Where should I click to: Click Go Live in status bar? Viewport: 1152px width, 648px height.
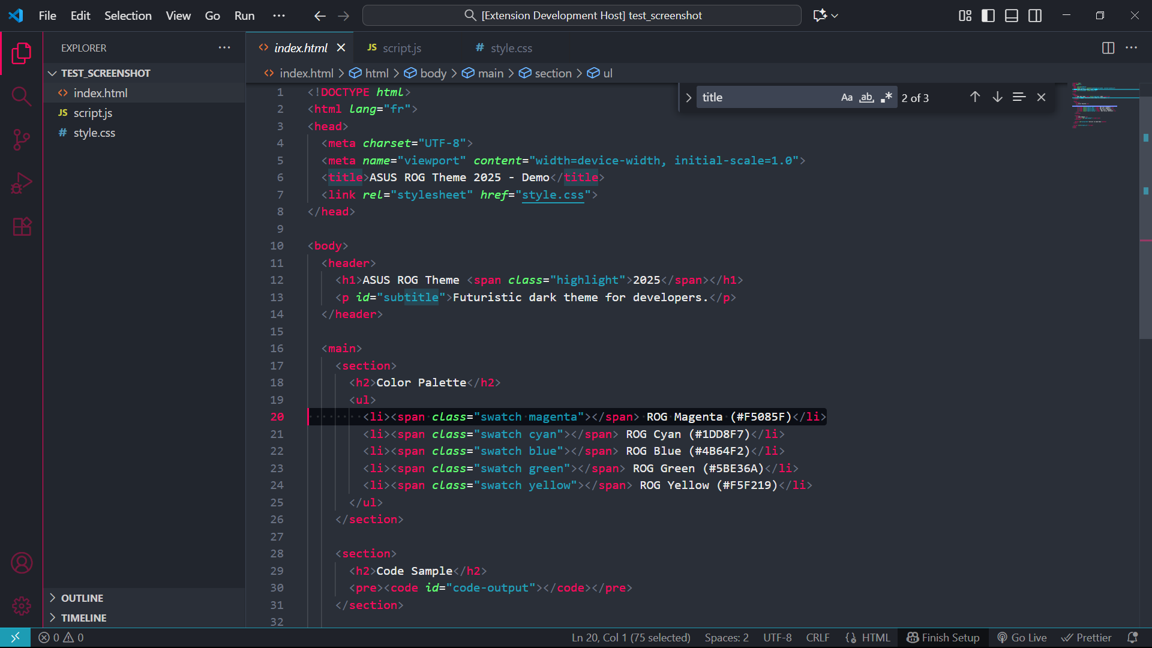pyautogui.click(x=1022, y=638)
